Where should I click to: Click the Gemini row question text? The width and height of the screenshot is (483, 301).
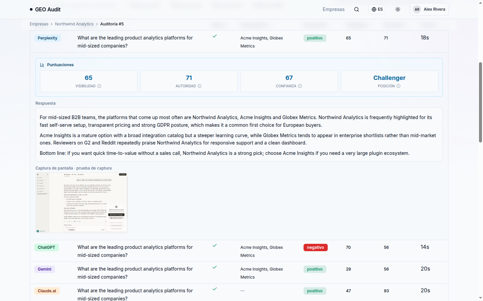[x=135, y=273]
